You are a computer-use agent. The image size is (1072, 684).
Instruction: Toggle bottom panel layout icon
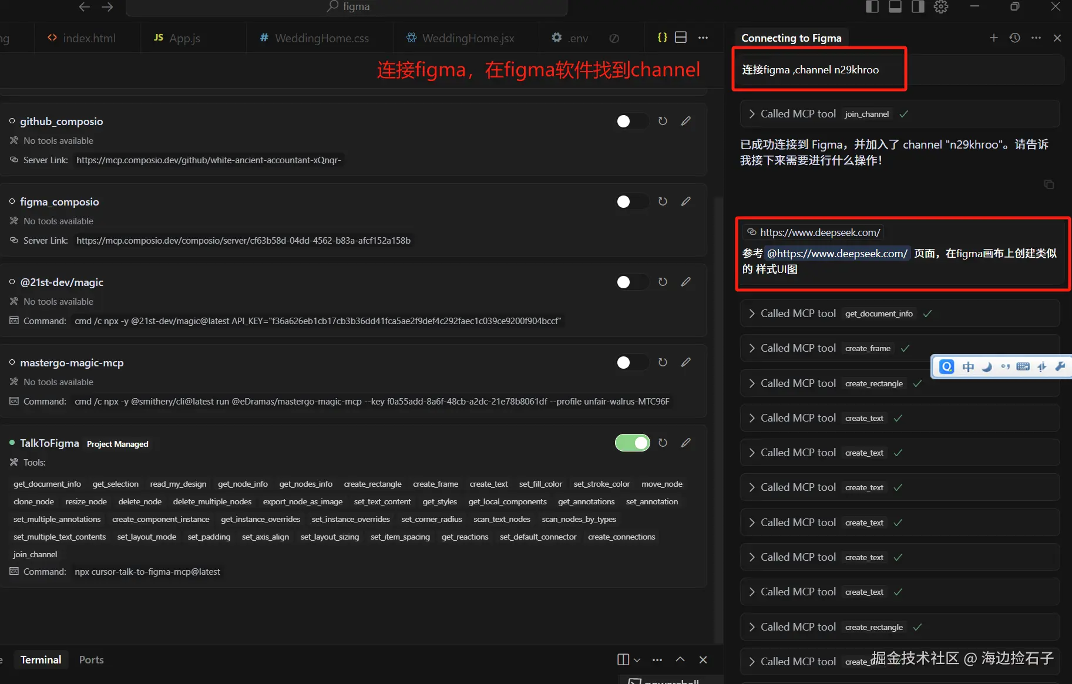(x=895, y=6)
